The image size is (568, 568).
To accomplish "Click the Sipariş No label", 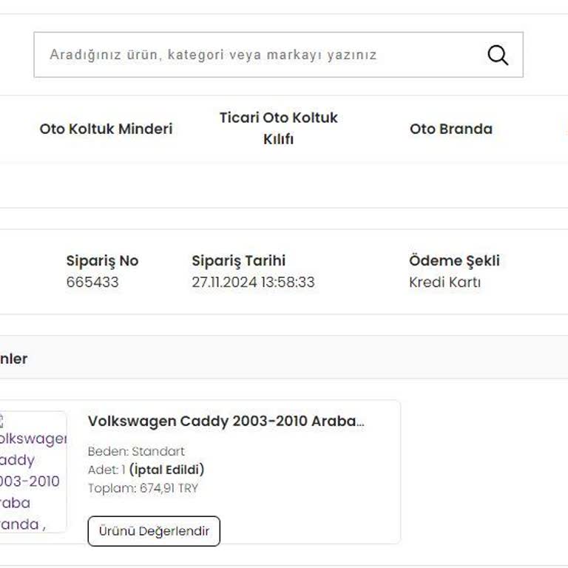I will click(x=102, y=260).
